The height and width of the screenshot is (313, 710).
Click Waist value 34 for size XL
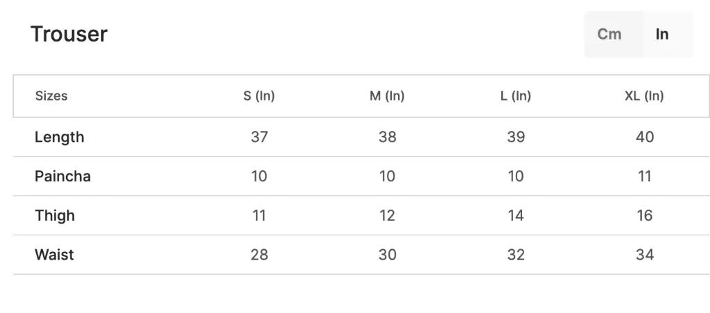click(x=645, y=255)
